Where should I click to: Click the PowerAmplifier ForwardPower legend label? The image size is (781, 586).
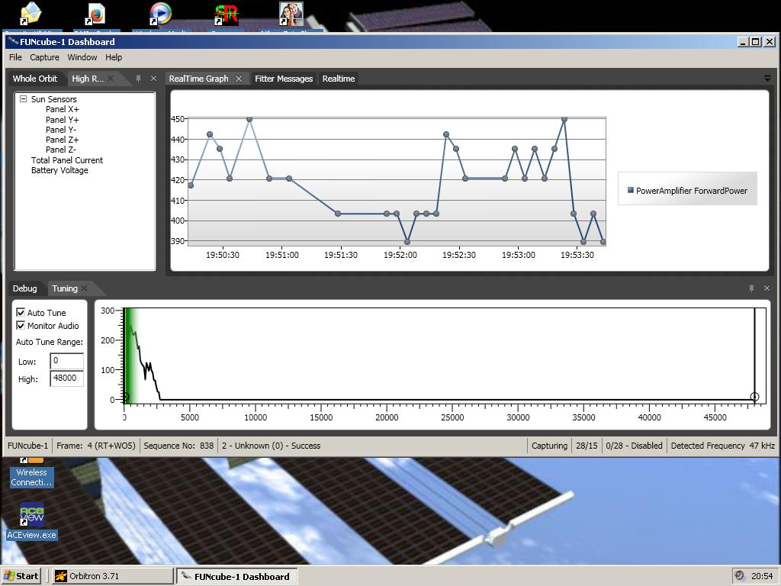click(691, 190)
